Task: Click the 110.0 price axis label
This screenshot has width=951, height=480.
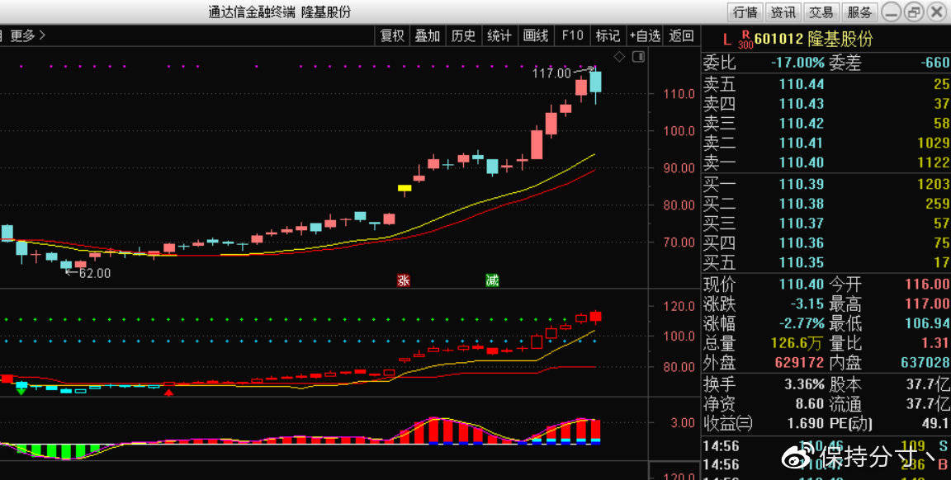Action: 679,94
